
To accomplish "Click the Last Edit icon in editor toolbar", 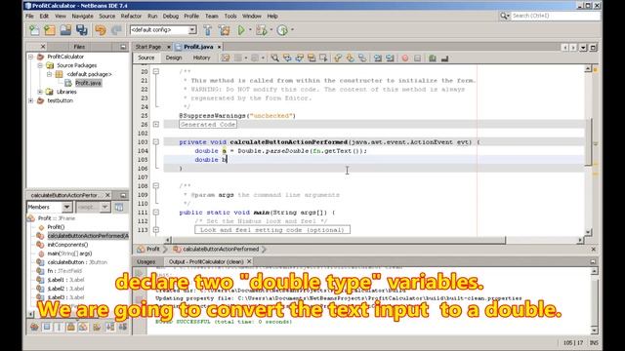I will [x=226, y=58].
